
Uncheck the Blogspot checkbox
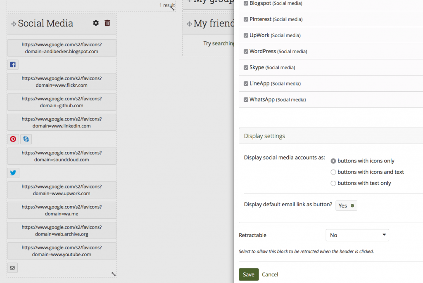click(246, 3)
